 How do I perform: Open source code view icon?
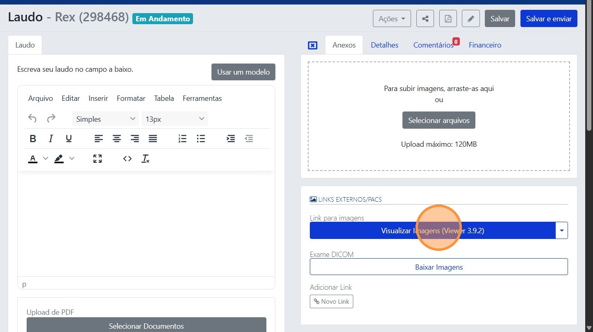(127, 159)
